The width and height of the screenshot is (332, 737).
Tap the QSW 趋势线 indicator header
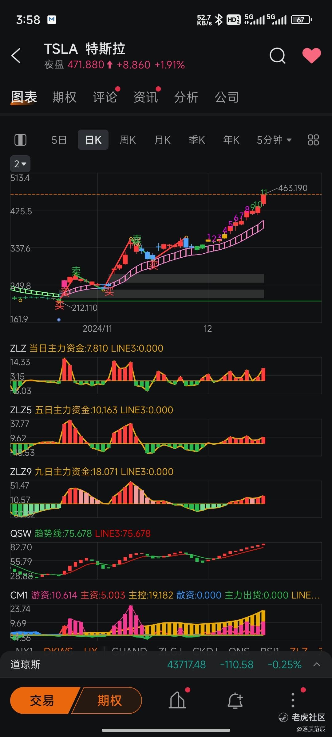tap(81, 533)
